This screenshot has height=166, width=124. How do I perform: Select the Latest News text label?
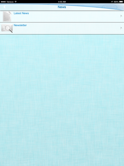pyautogui.click(x=21, y=13)
